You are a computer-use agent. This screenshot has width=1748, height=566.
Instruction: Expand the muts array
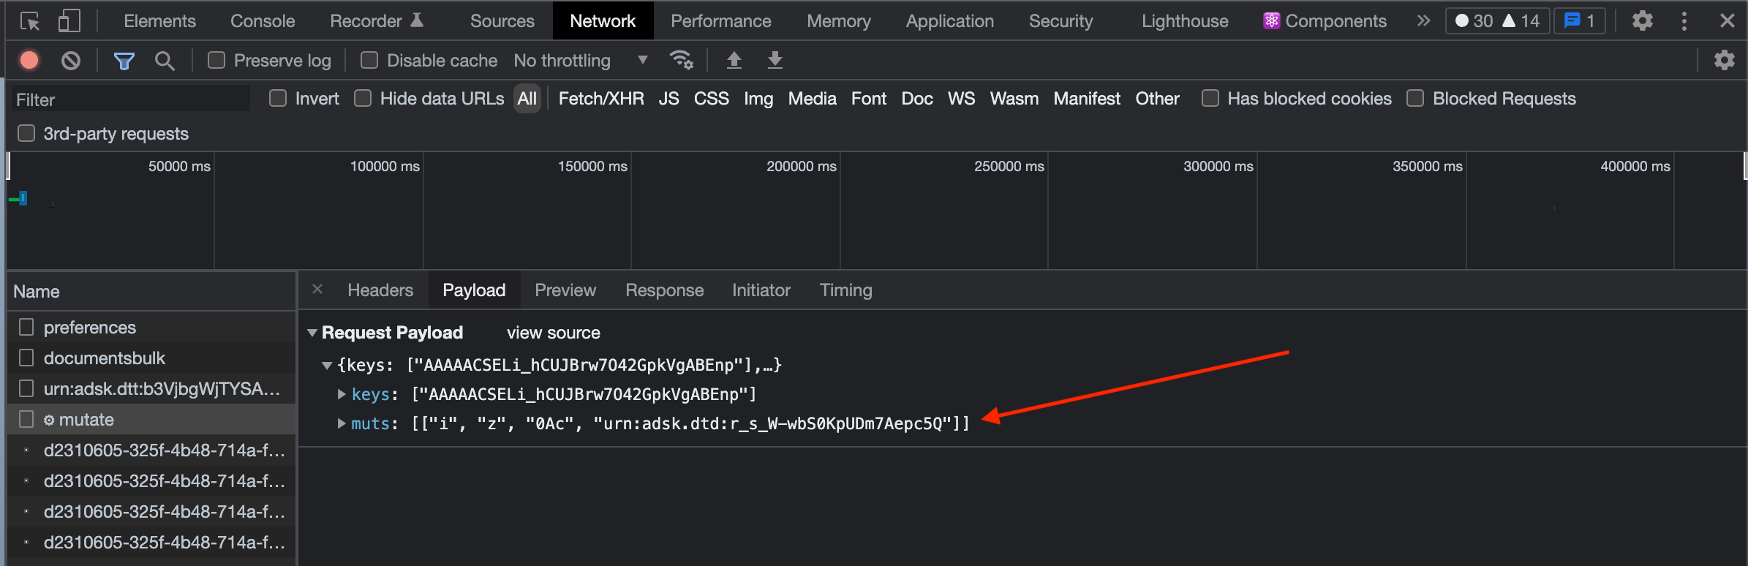342,423
